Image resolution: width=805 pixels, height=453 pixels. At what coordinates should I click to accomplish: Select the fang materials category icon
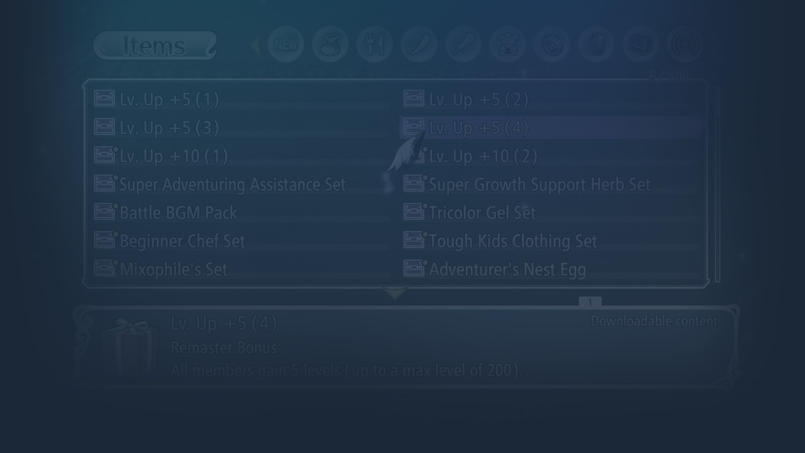(x=419, y=45)
